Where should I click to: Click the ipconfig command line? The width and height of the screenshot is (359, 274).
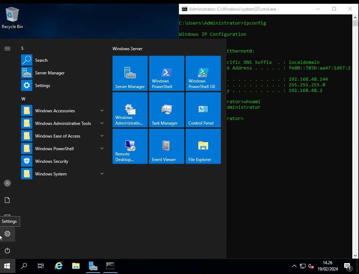[x=223, y=23]
